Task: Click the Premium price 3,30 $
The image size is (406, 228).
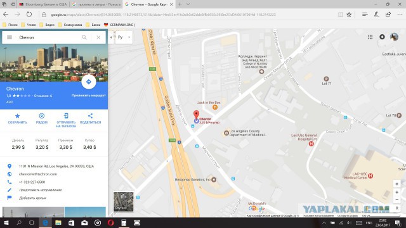Action: point(66,147)
